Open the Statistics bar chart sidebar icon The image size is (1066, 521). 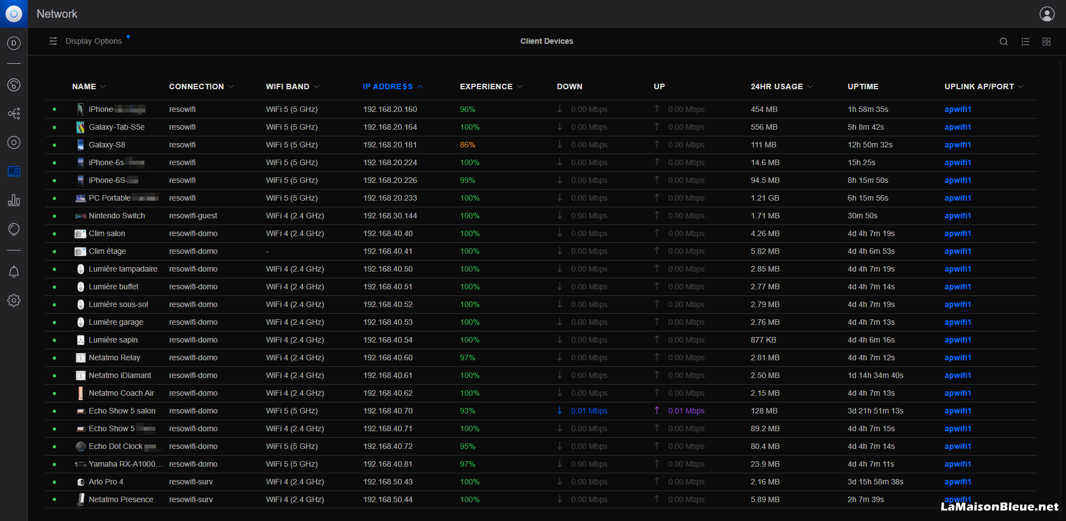coord(14,200)
